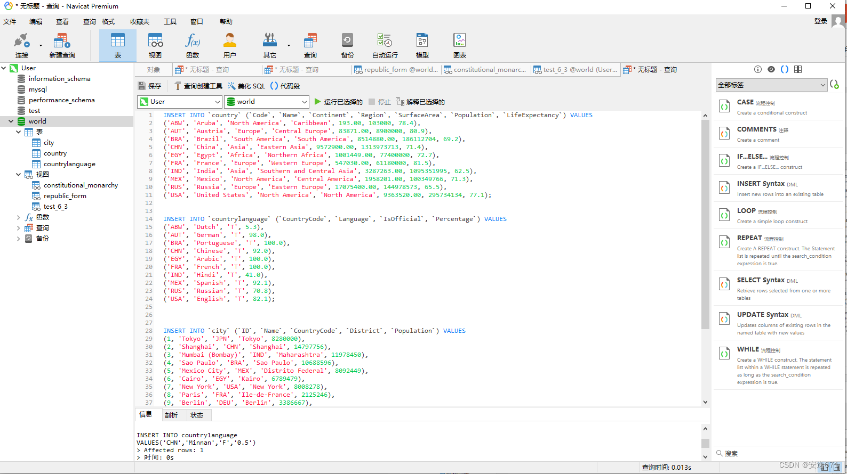This screenshot has width=847, height=474.
Task: Select the country table in tree
Action: click(55, 153)
